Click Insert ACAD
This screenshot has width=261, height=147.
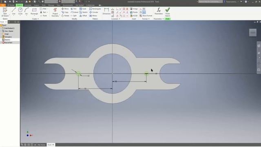click(134, 16)
